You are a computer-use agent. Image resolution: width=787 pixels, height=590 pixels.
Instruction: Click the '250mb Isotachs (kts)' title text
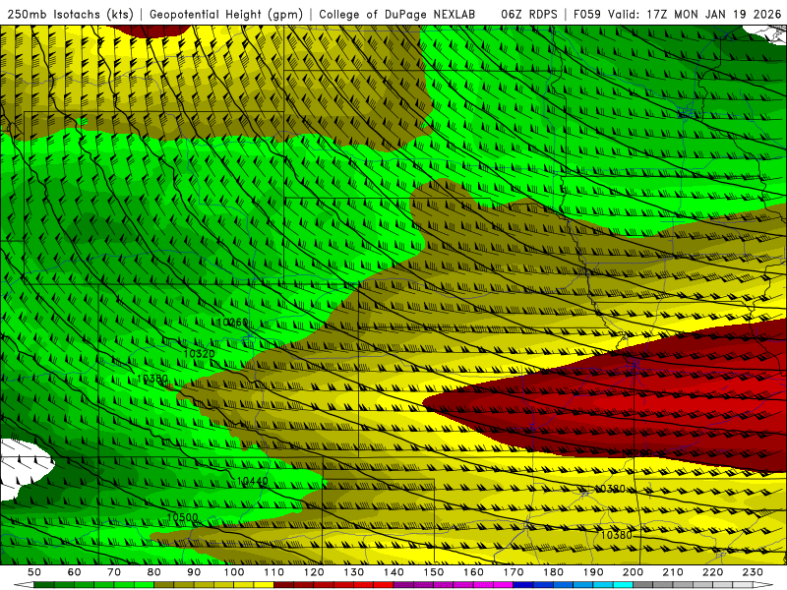70,15
